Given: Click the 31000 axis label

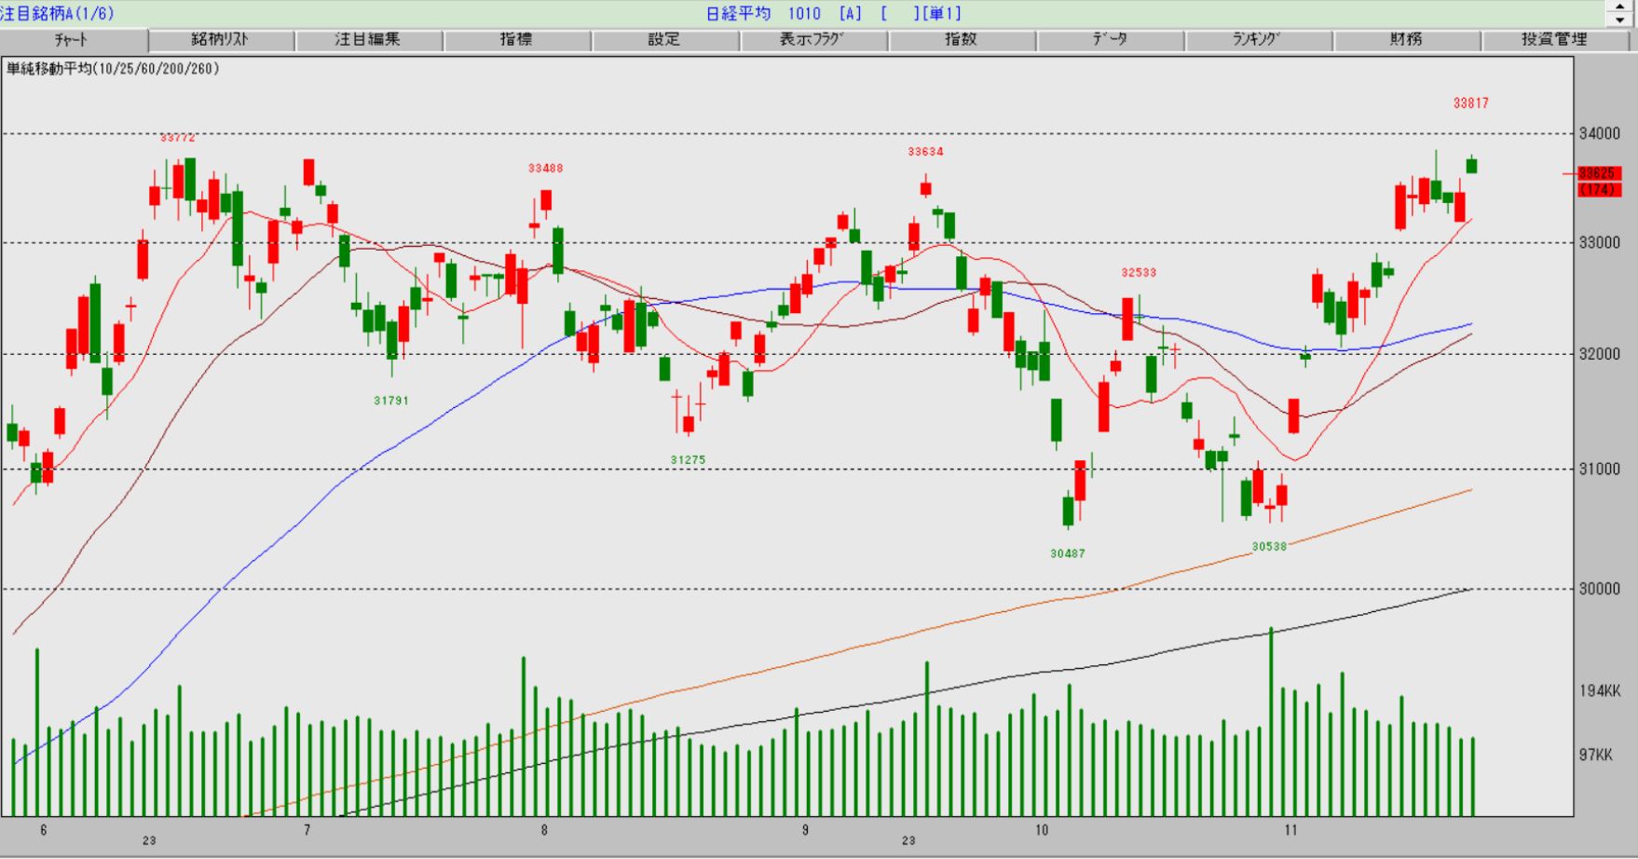Looking at the screenshot, I should click(1600, 469).
